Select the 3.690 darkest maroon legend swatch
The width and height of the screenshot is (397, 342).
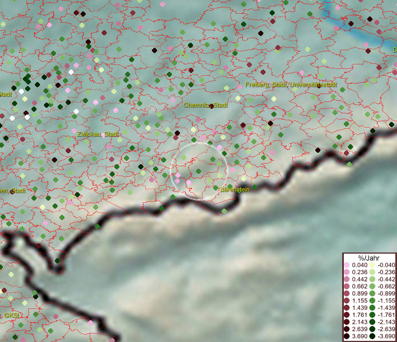347,337
